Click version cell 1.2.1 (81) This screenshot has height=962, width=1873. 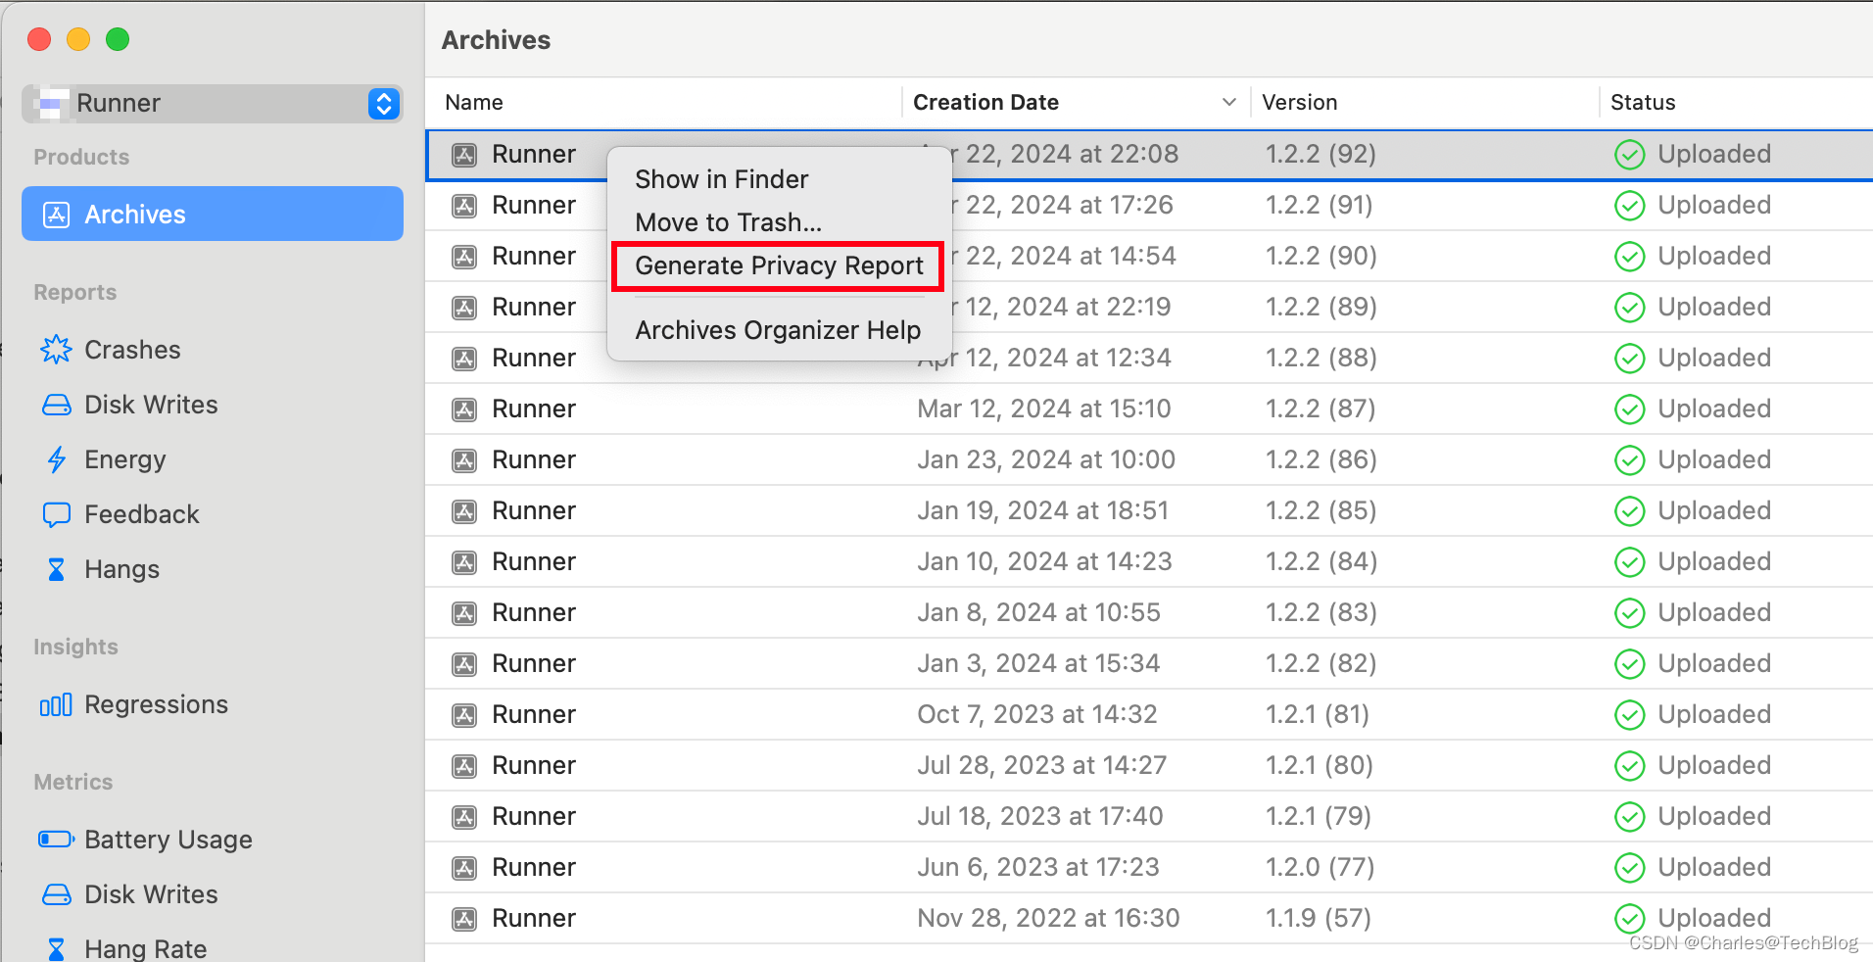click(x=1317, y=714)
